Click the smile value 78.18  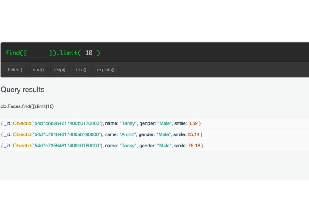(x=194, y=146)
